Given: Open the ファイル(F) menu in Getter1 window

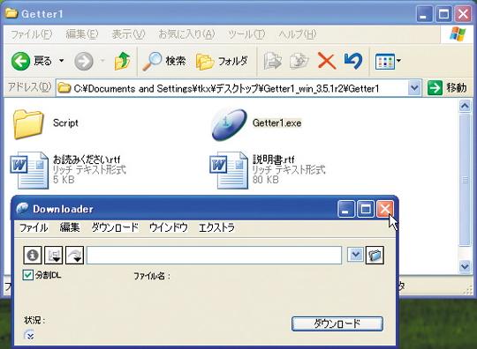Looking at the screenshot, I should coord(32,34).
